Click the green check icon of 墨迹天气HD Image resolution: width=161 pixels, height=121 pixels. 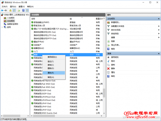click(32, 42)
